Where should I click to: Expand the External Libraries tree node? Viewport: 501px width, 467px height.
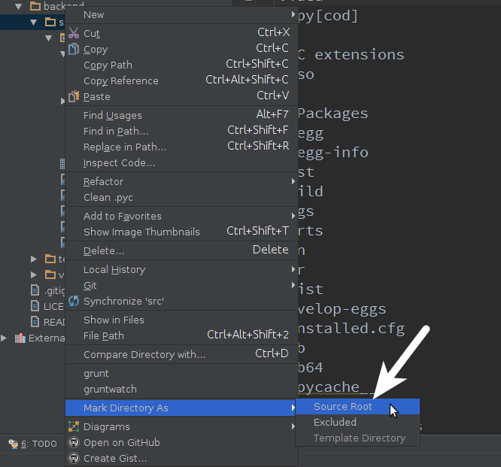pos(5,338)
